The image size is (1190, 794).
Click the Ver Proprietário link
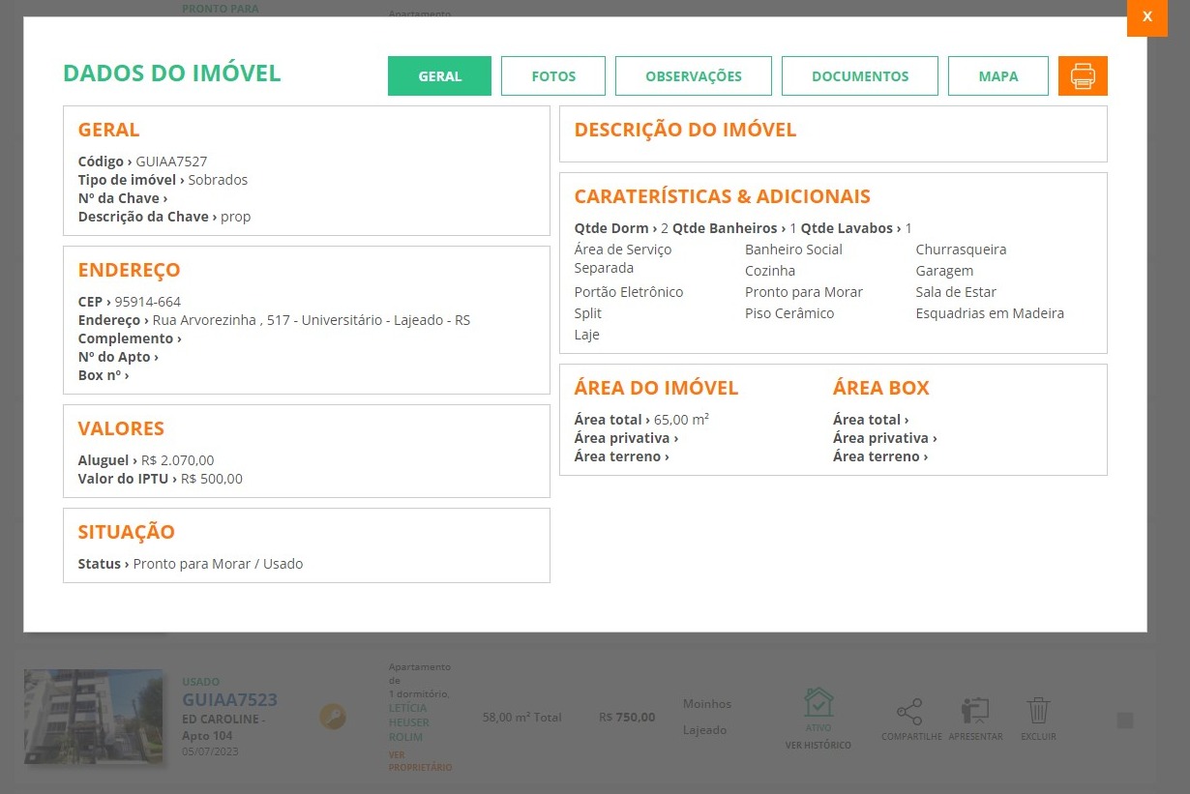(x=419, y=761)
